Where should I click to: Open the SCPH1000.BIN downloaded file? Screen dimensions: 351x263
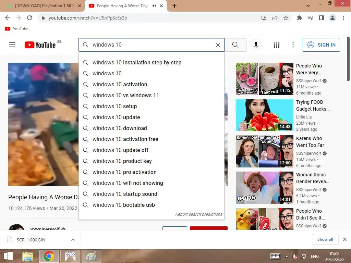pyautogui.click(x=31, y=240)
